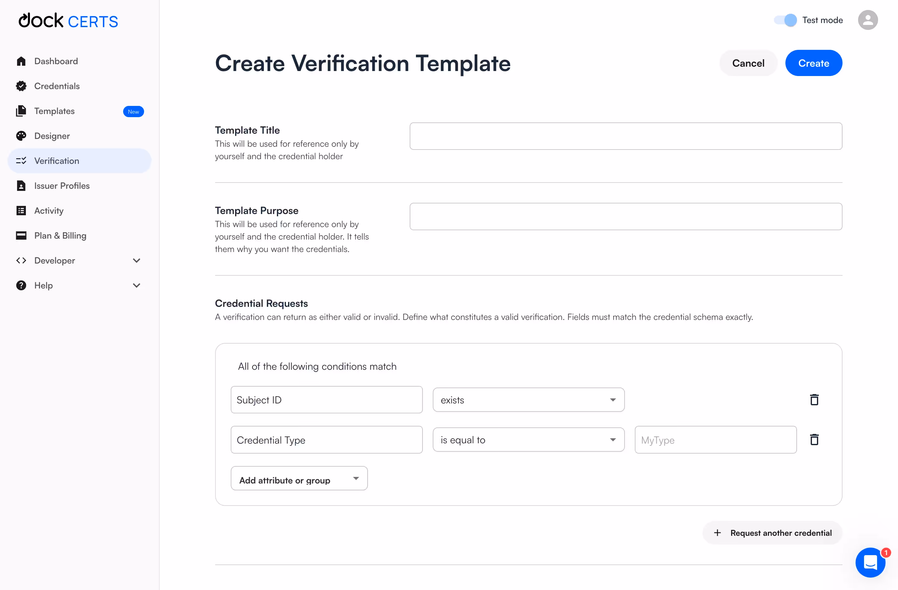Image resolution: width=898 pixels, height=590 pixels.
Task: Open Plan & Billing settings
Action: pyautogui.click(x=60, y=235)
